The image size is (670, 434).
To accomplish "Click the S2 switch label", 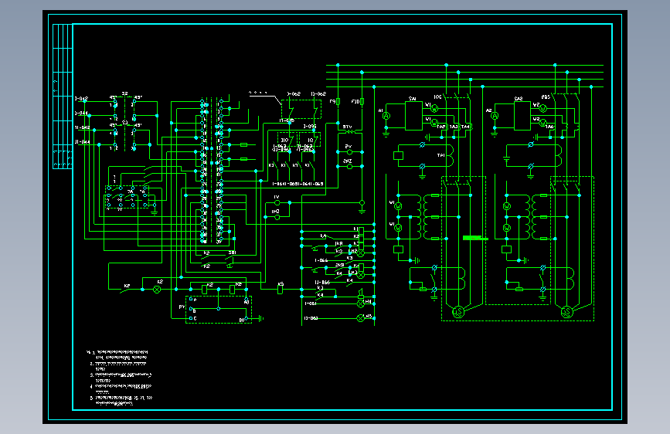I will (x=124, y=93).
